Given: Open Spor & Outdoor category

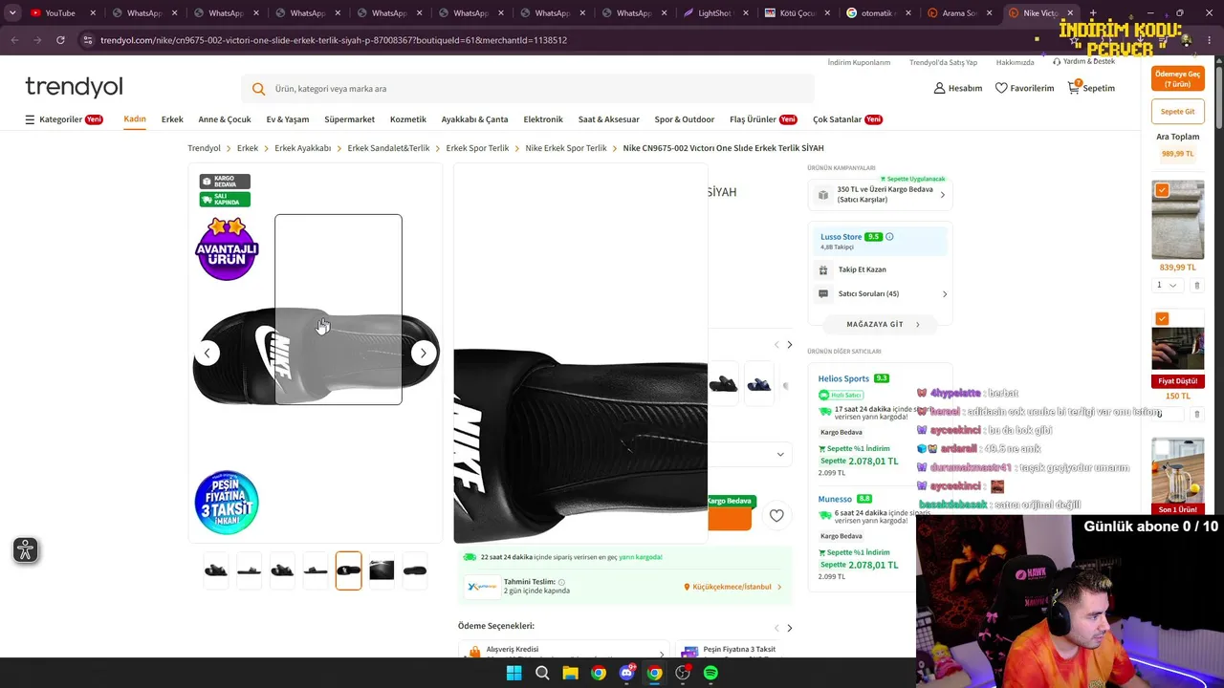Looking at the screenshot, I should [685, 119].
